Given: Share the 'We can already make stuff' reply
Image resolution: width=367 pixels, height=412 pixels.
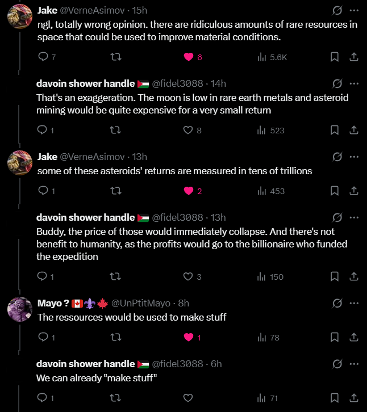Looking at the screenshot, I should [353, 398].
